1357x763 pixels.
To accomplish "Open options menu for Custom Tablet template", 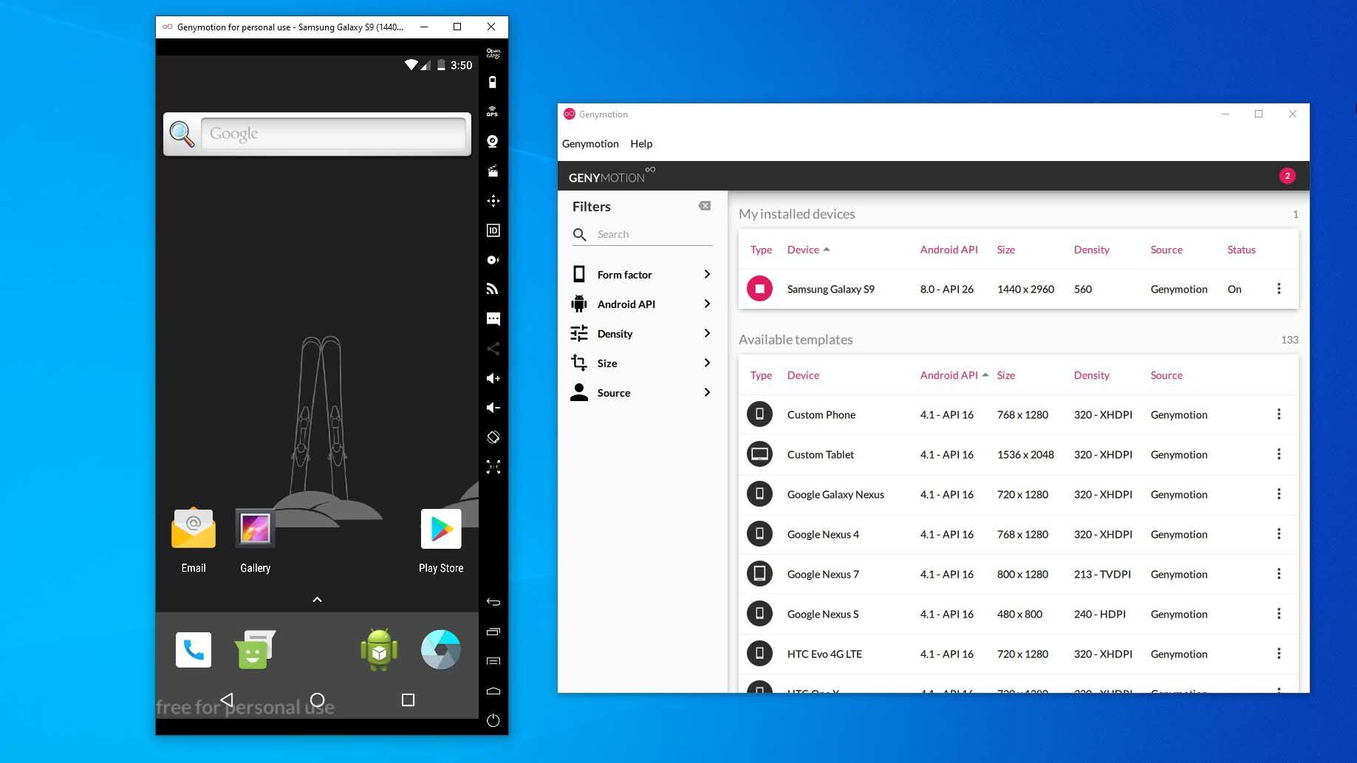I will click(1279, 454).
